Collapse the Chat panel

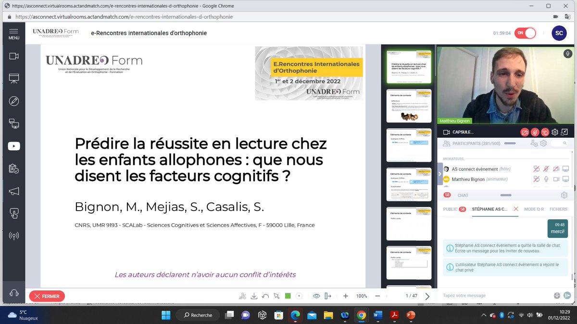(505, 195)
